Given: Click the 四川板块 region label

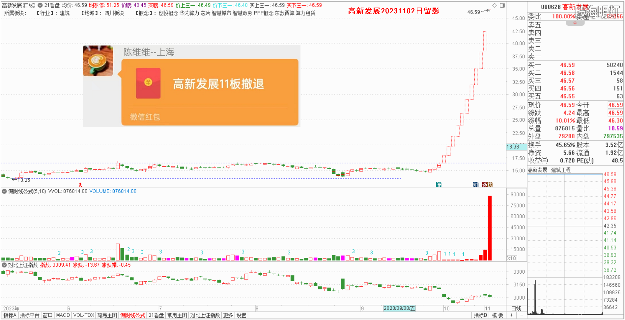Looking at the screenshot, I should [x=114, y=13].
